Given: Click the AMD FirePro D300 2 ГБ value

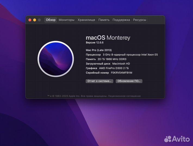Looking at the screenshot, I should pos(114,68).
